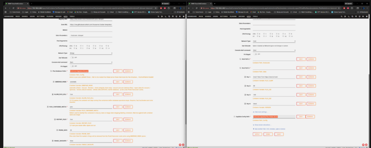Click REMOVE for DBREPAIR_MODE variable
Viewport: 371px width, 148px height.
click(x=128, y=82)
